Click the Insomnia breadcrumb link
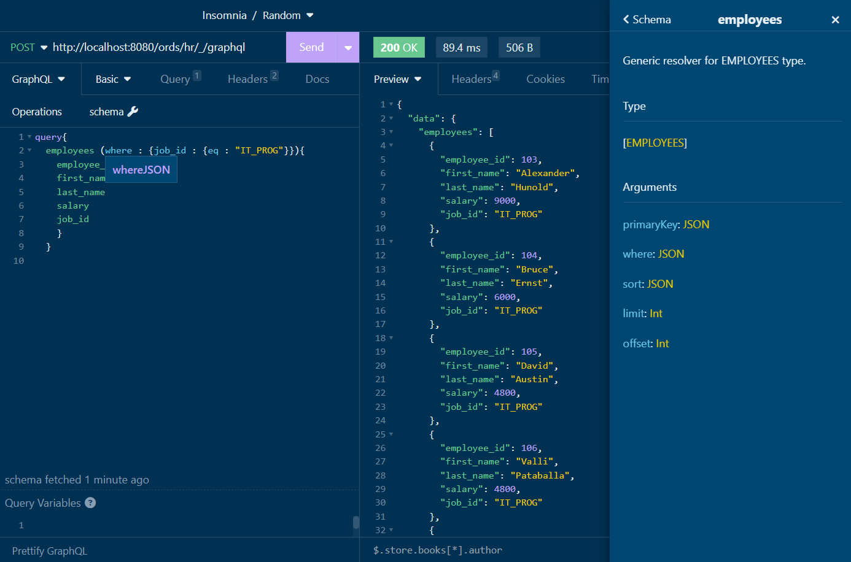851x562 pixels. [x=225, y=15]
